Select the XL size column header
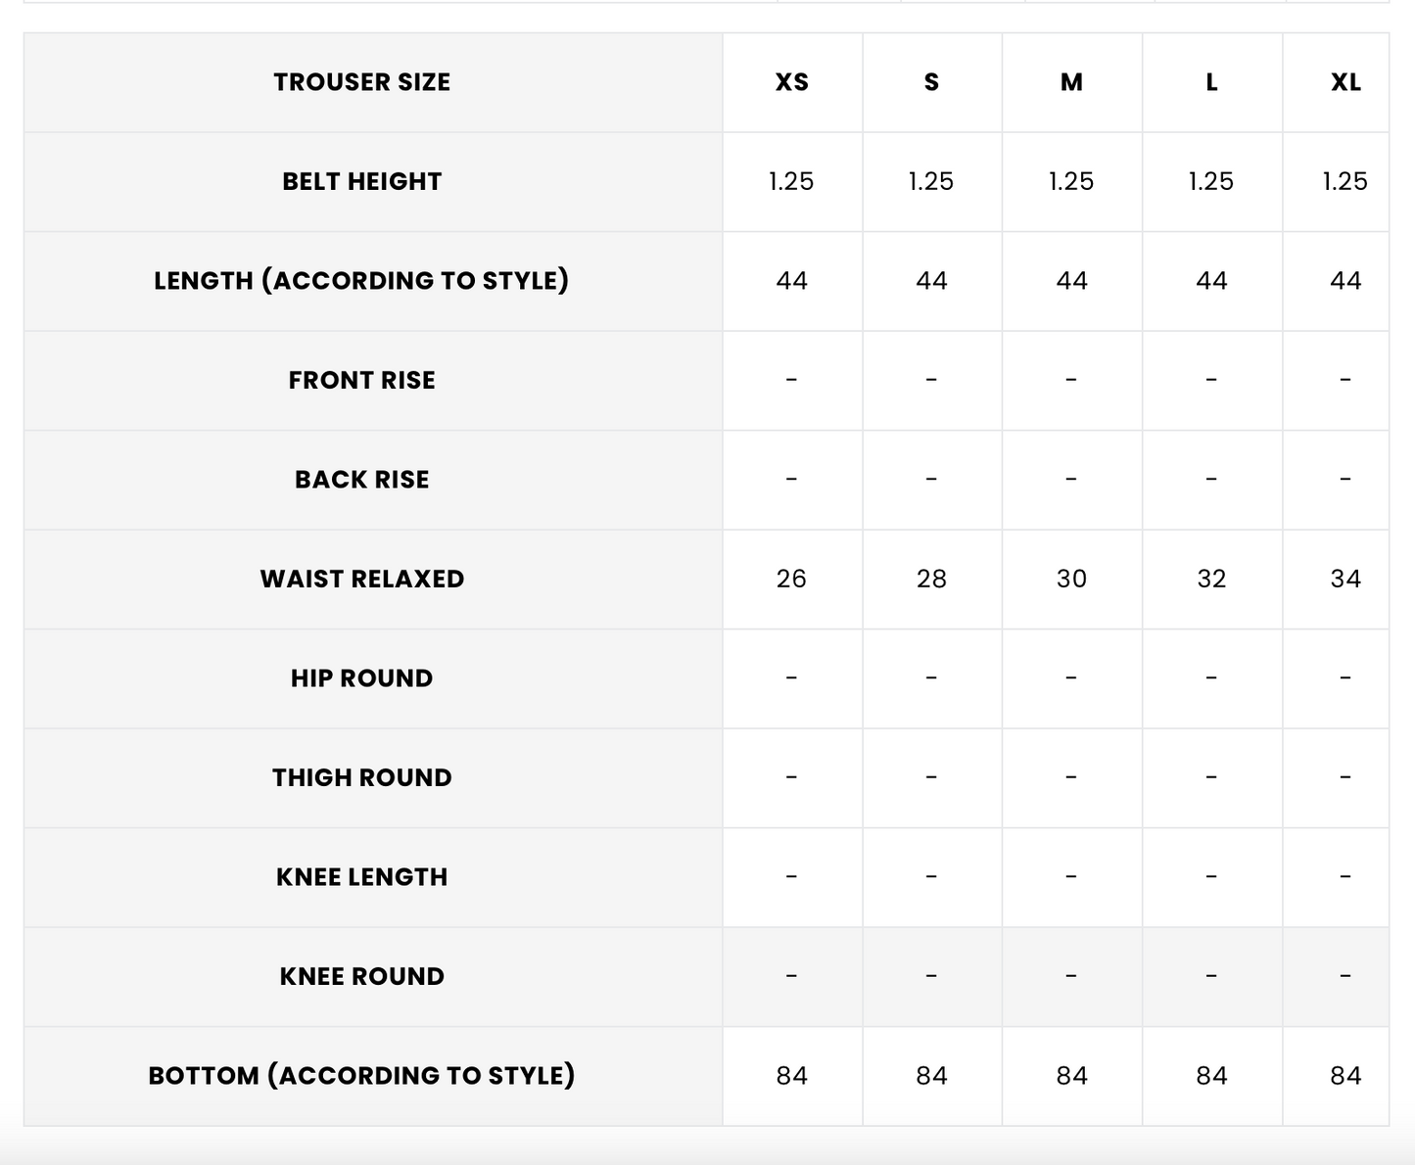The width and height of the screenshot is (1415, 1165). (1344, 82)
